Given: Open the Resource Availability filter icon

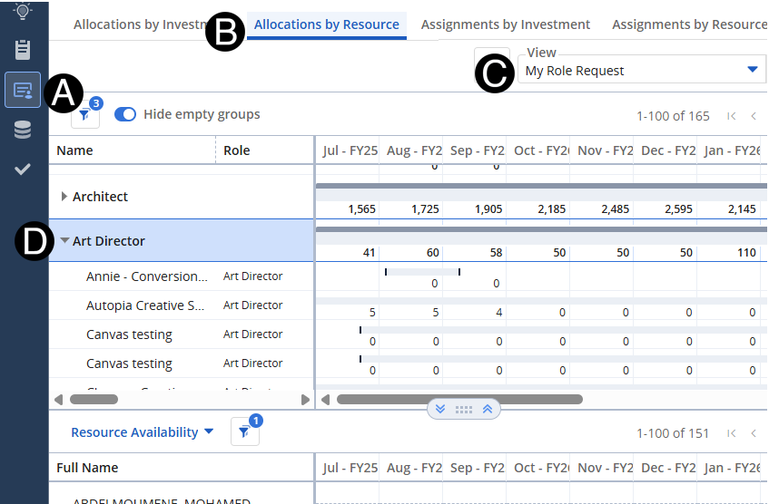Looking at the screenshot, I should [x=244, y=432].
